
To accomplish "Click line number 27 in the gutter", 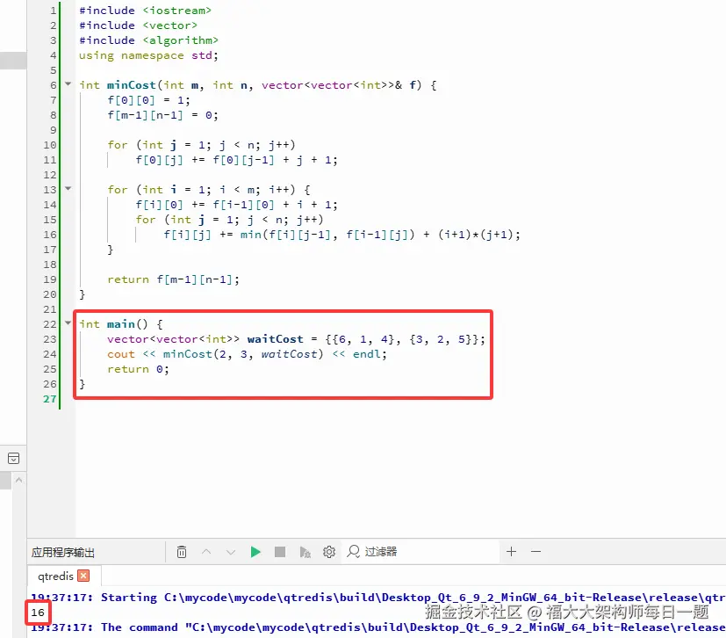I will [x=50, y=399].
